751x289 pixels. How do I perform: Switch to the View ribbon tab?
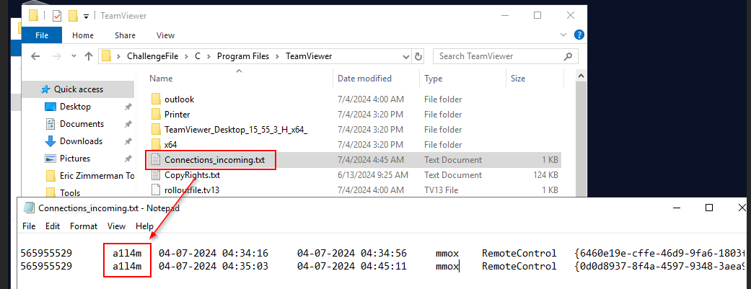coord(165,35)
